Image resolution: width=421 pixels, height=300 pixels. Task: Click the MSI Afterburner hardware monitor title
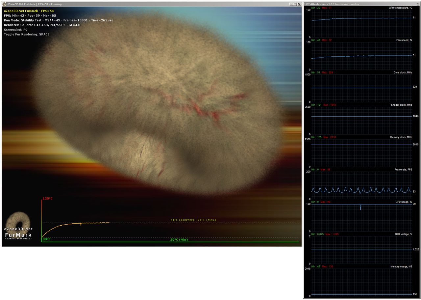click(x=332, y=4)
